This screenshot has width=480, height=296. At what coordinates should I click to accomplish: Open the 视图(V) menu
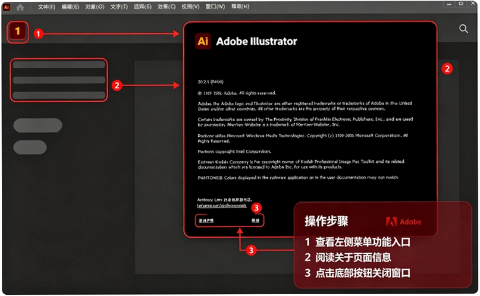(x=190, y=7)
